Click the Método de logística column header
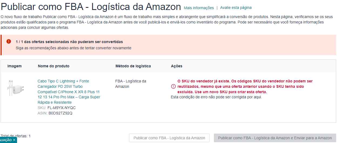Viewport: 337px width, 143px height. pos(133,66)
